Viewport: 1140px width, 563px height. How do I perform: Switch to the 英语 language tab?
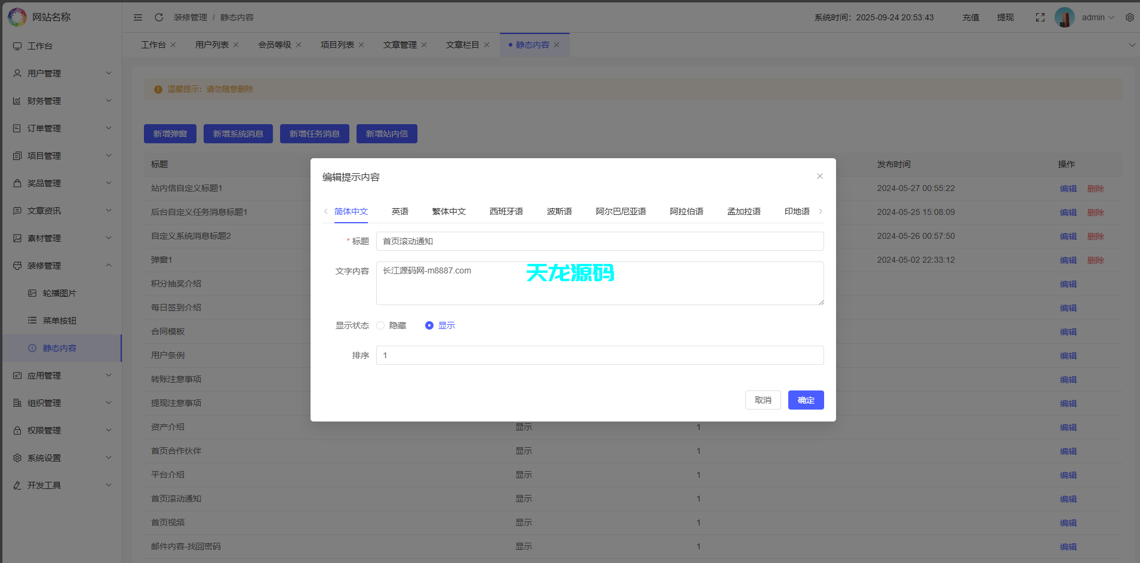click(400, 211)
